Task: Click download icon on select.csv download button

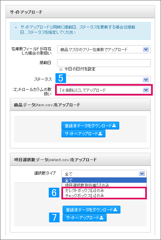Action: (x=115, y=210)
